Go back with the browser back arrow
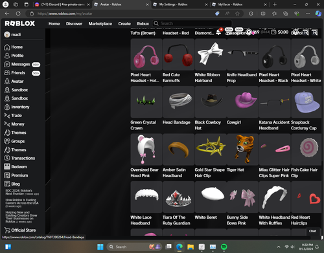This screenshot has height=253, width=324. tap(7, 14)
